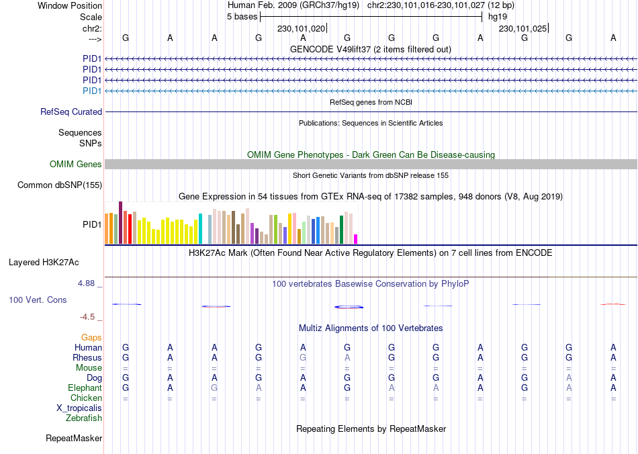Viewport: 638px width, 454px height.
Task: Click the RefSeq Curated gene line
Action: click(371, 111)
